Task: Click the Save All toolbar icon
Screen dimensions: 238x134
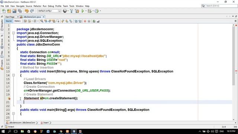Action: tap(20, 11)
